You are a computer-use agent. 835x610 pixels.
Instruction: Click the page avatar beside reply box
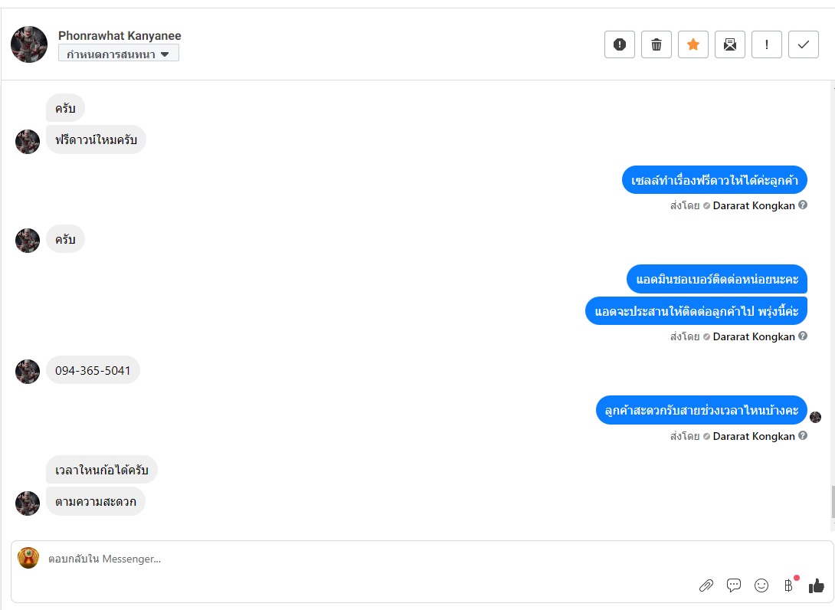(28, 558)
